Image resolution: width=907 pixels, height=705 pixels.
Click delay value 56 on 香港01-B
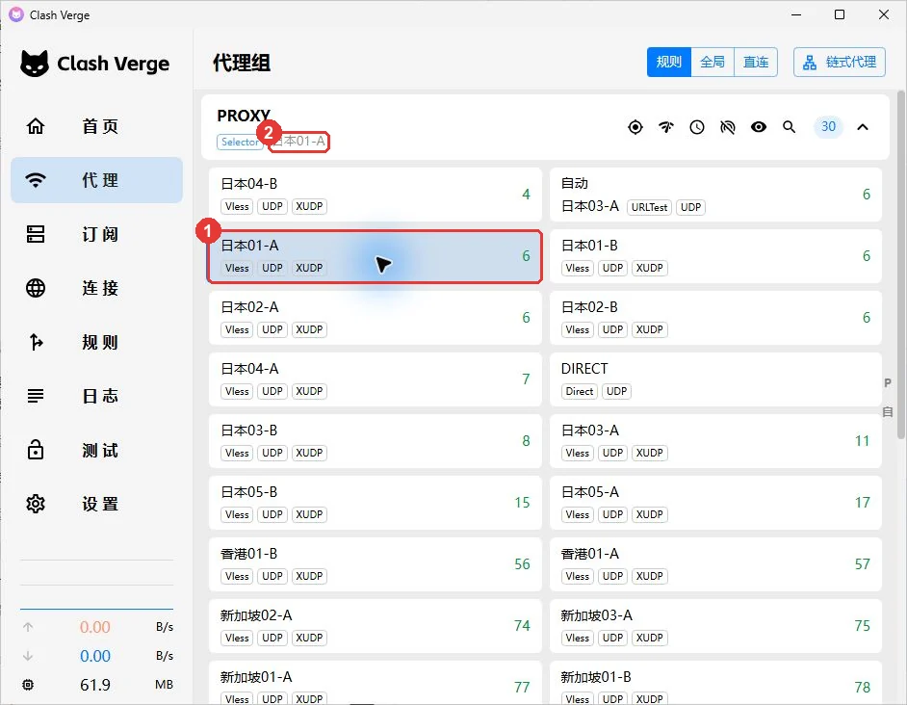(522, 564)
